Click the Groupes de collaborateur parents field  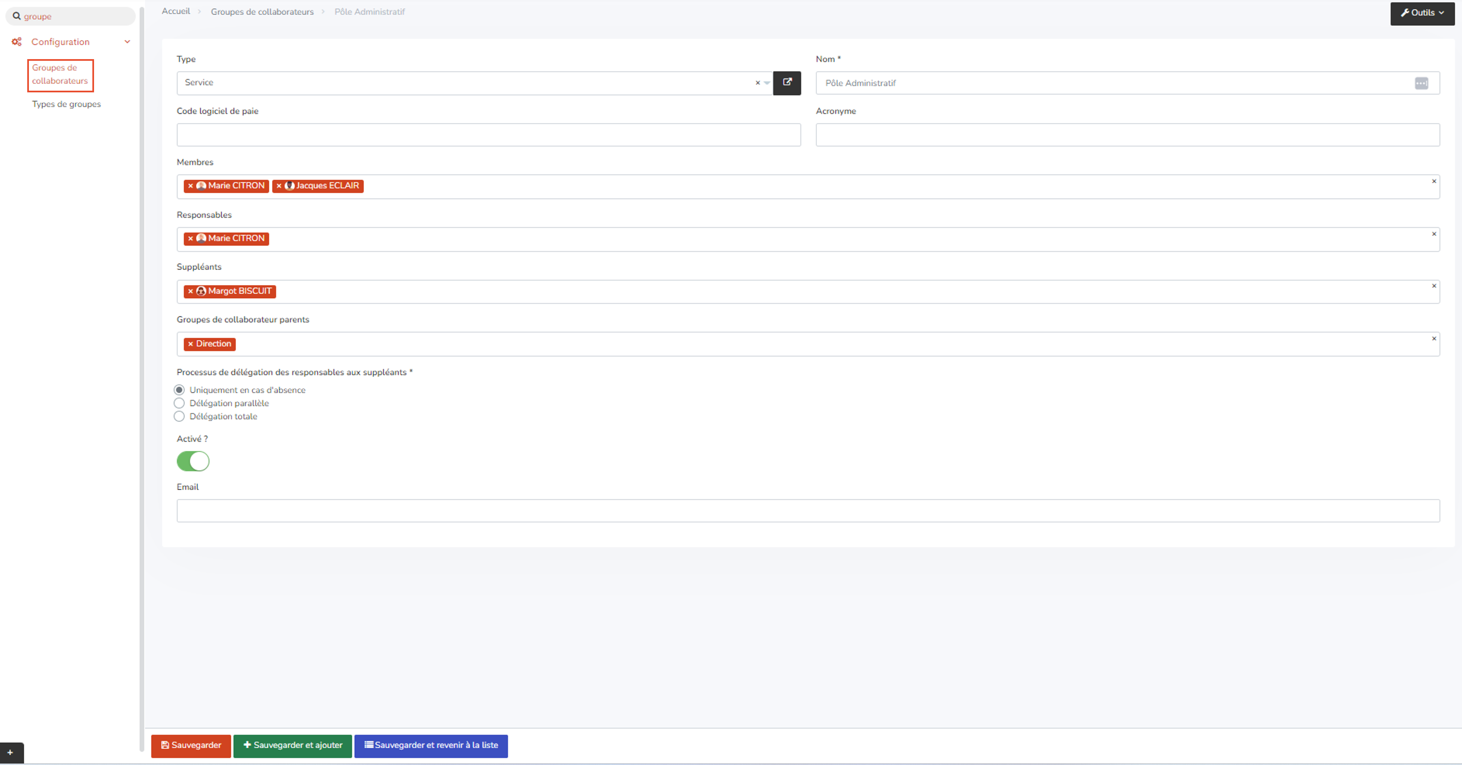(x=808, y=344)
